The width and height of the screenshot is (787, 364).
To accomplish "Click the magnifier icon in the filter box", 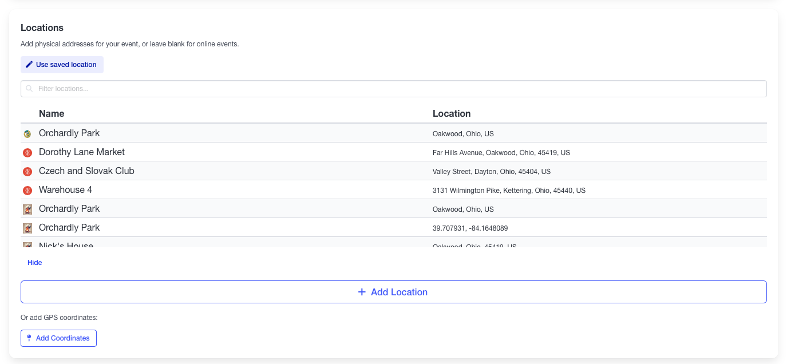I will 29,89.
